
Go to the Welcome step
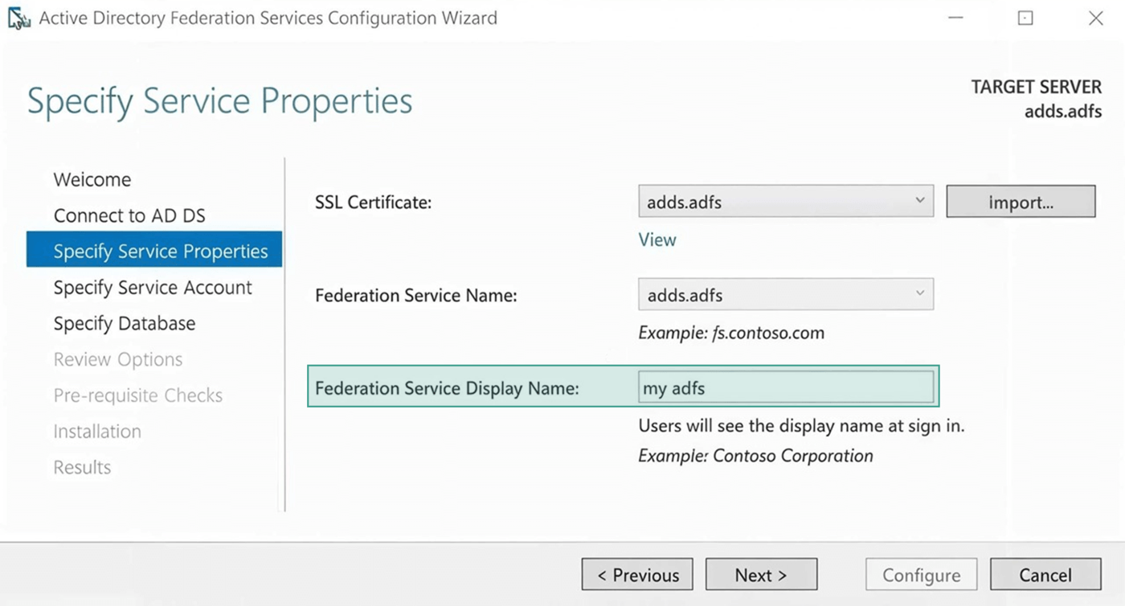click(x=92, y=179)
